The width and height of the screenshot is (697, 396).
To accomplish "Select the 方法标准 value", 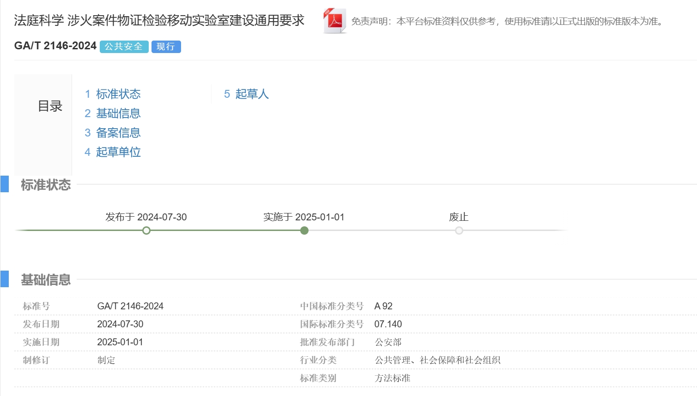I will point(392,378).
